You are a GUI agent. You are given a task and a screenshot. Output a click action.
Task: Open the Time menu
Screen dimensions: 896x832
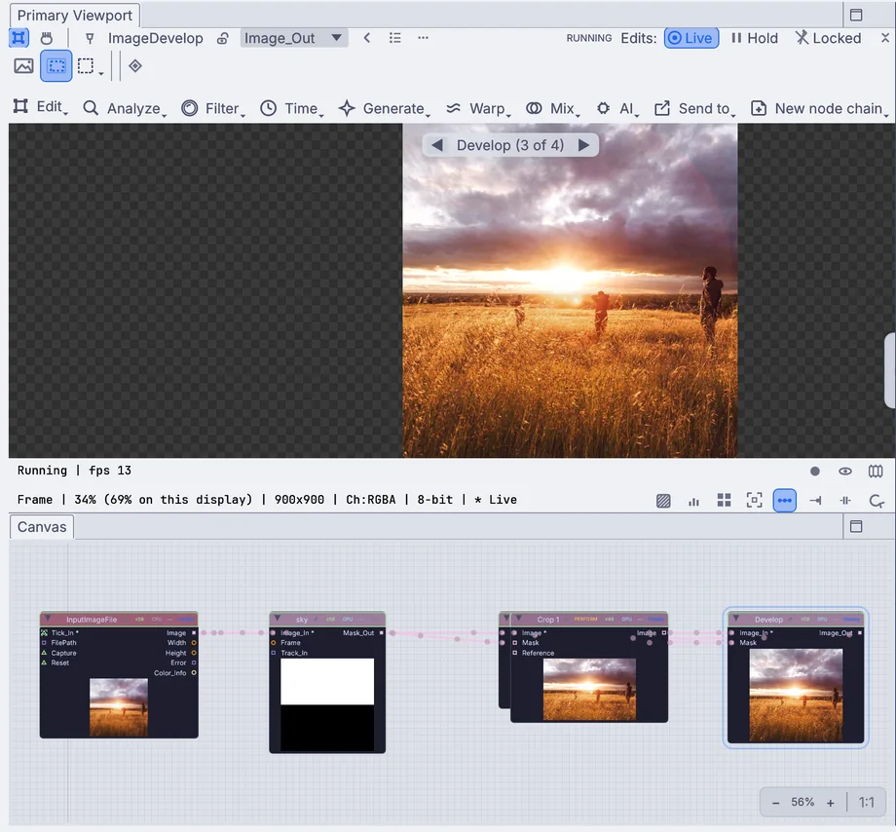pyautogui.click(x=292, y=108)
